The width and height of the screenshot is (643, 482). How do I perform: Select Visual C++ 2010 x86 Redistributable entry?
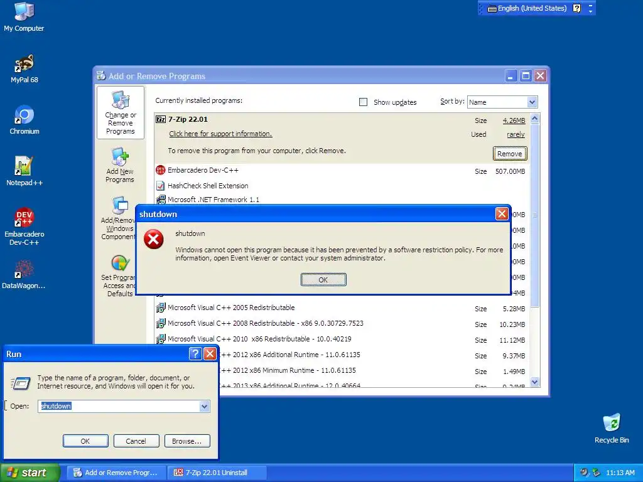341,340
